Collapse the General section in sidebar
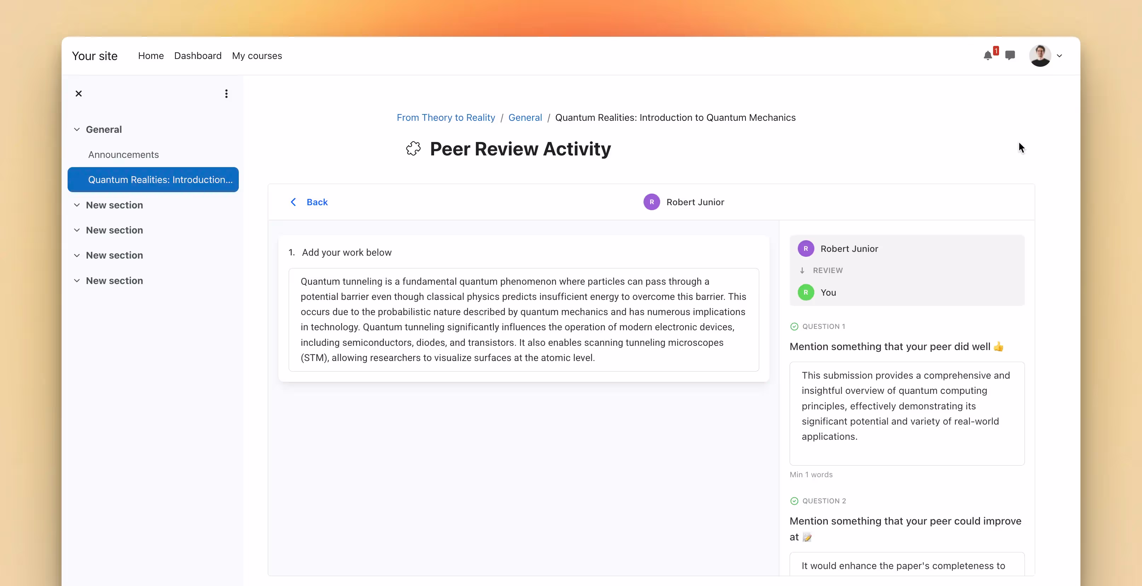 (x=77, y=129)
